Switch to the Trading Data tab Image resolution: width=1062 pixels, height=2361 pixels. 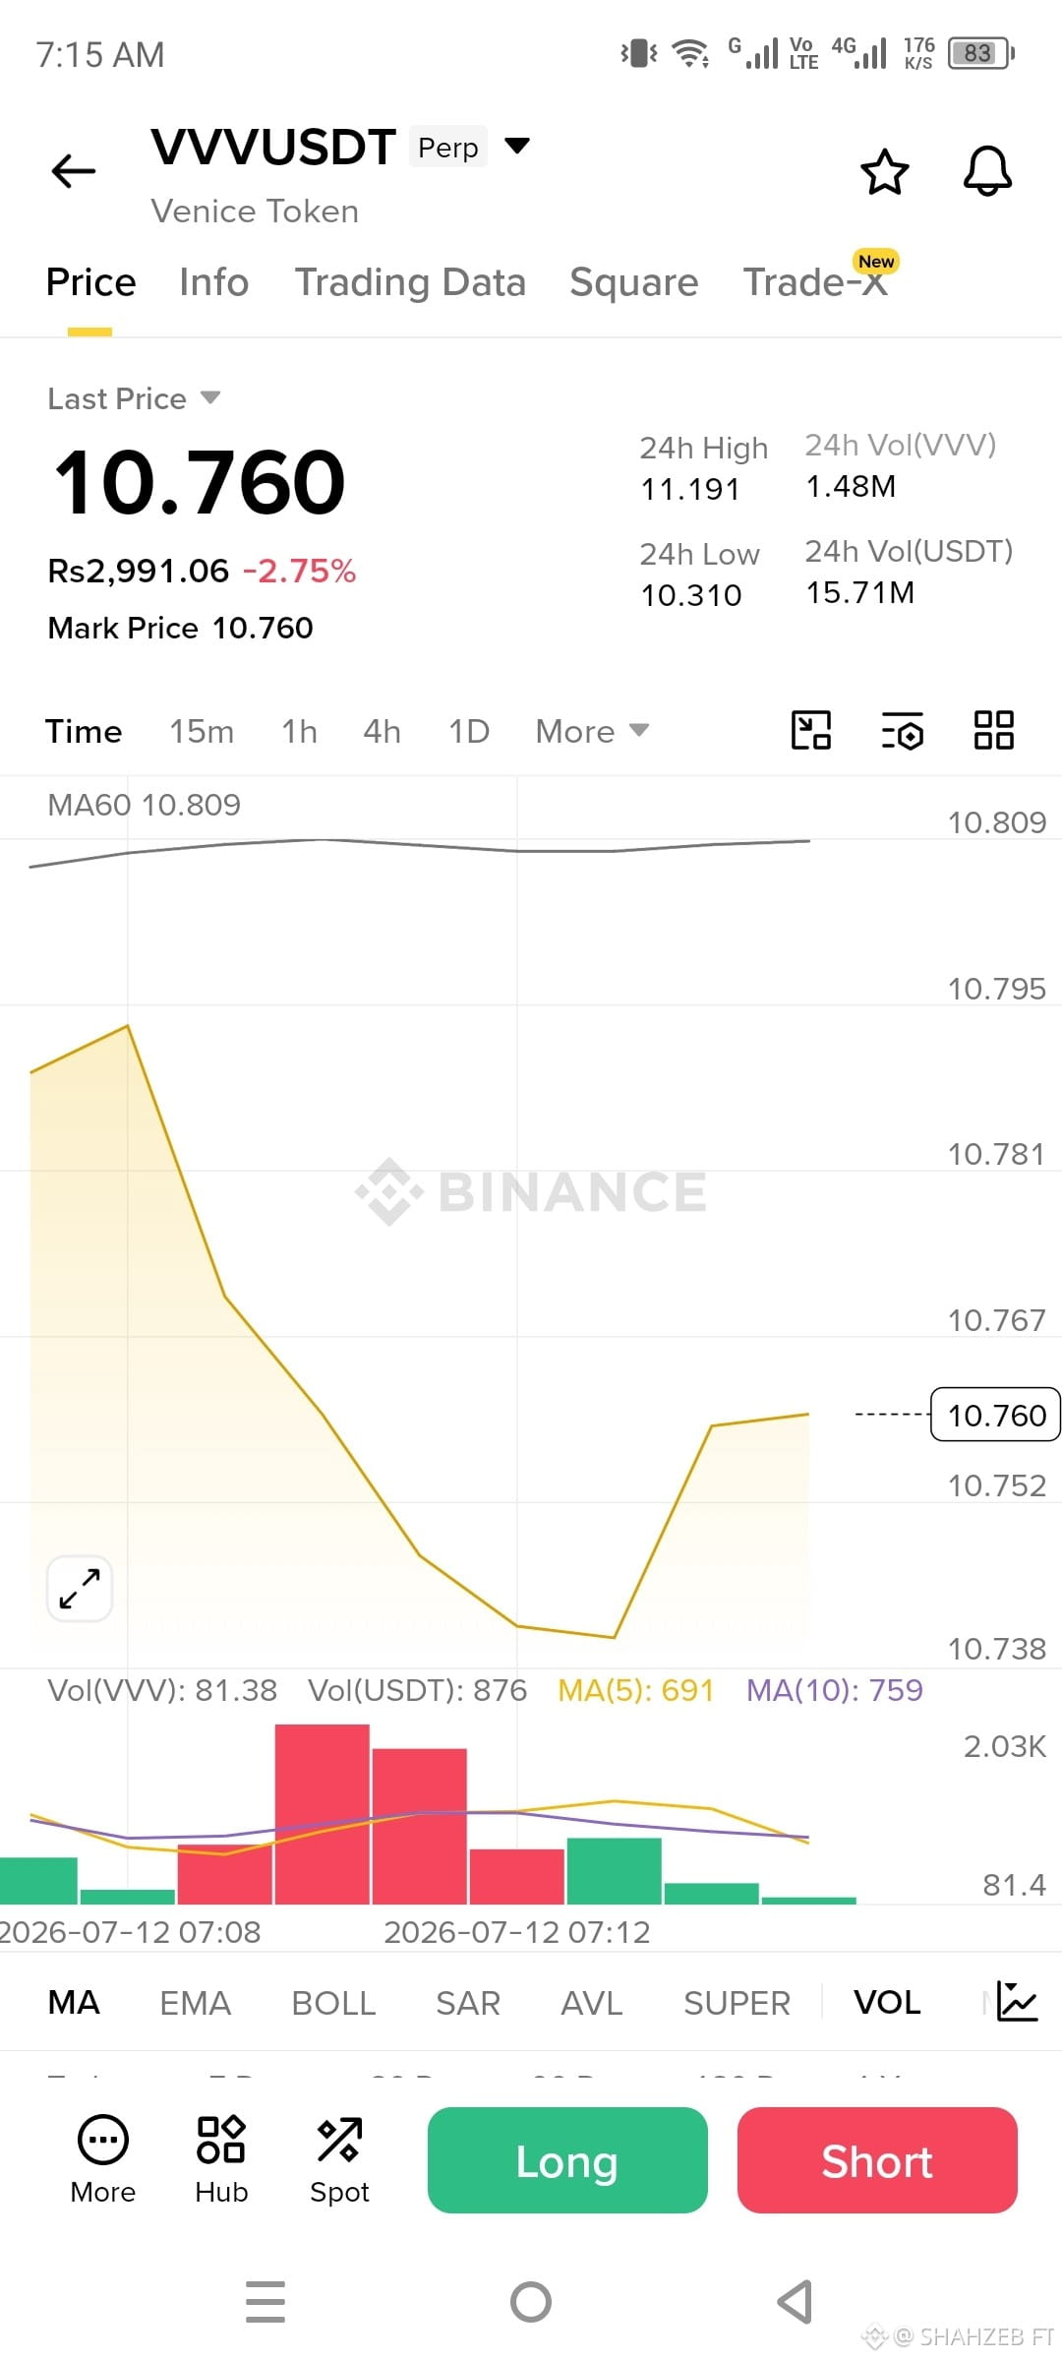(x=410, y=282)
